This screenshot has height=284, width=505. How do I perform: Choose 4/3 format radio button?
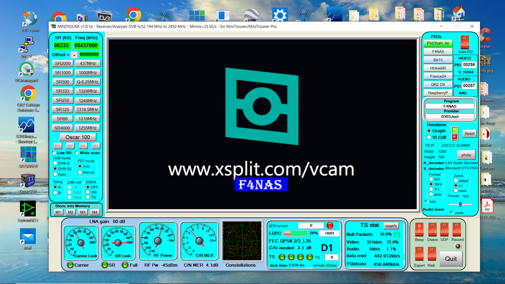[x=431, y=179]
